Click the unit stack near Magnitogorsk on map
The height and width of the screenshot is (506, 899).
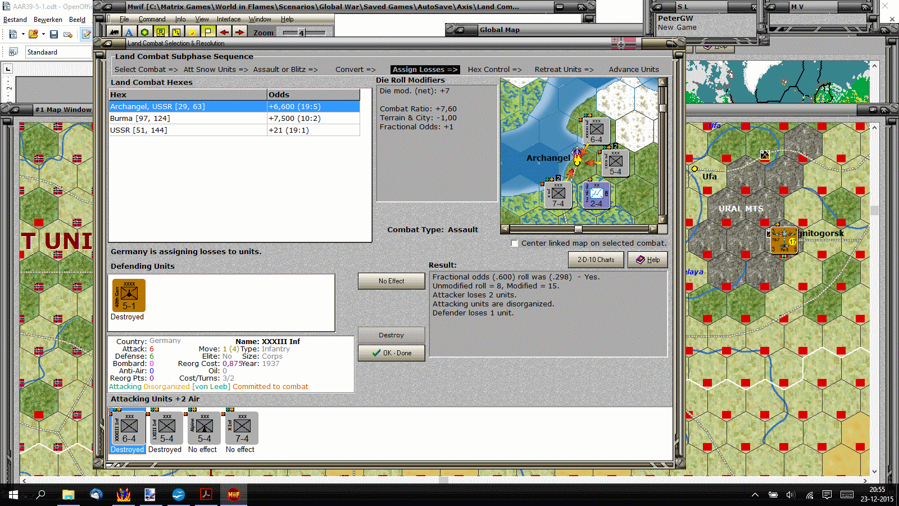tap(784, 241)
